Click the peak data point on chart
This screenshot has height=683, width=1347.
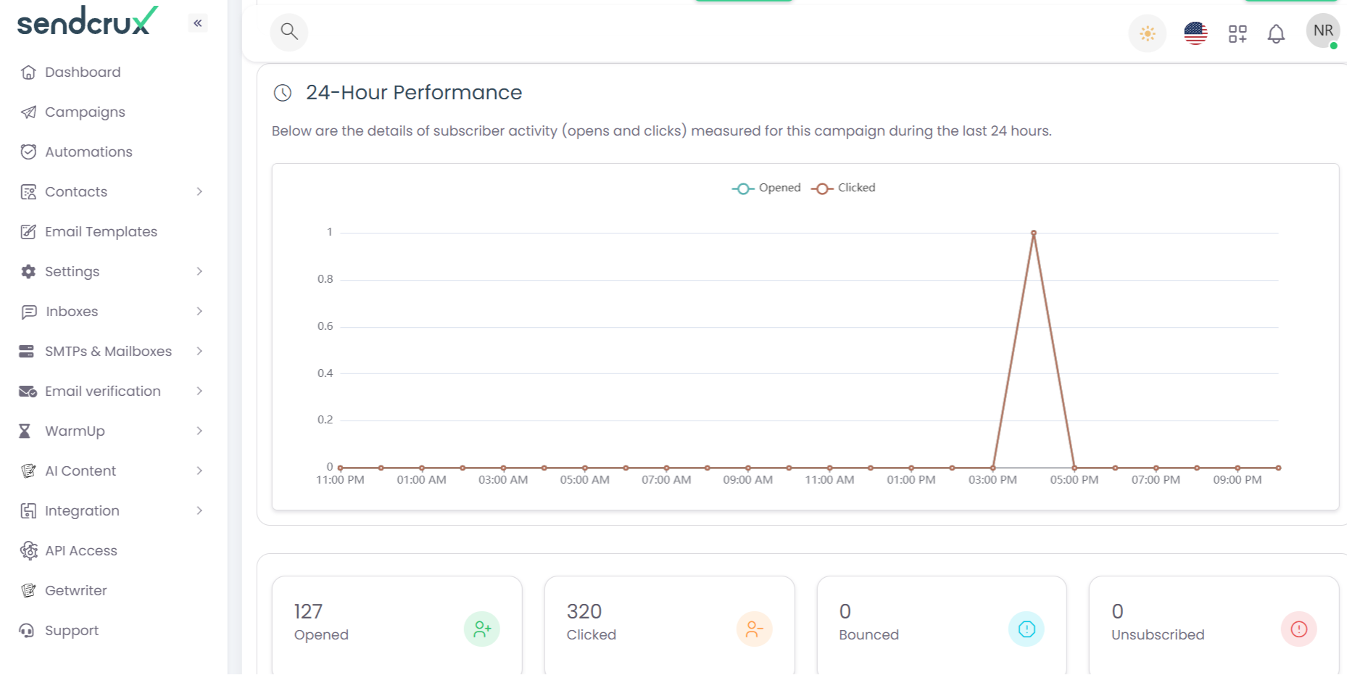click(1034, 233)
